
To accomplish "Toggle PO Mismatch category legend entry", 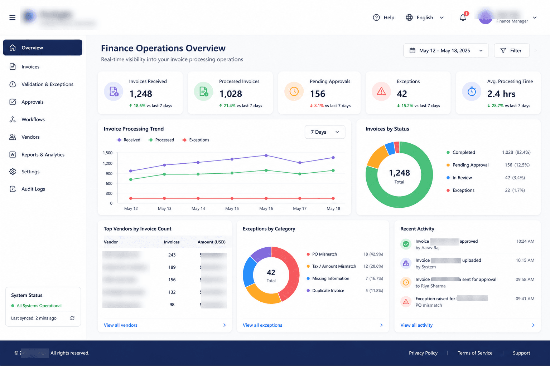I will tap(322, 254).
